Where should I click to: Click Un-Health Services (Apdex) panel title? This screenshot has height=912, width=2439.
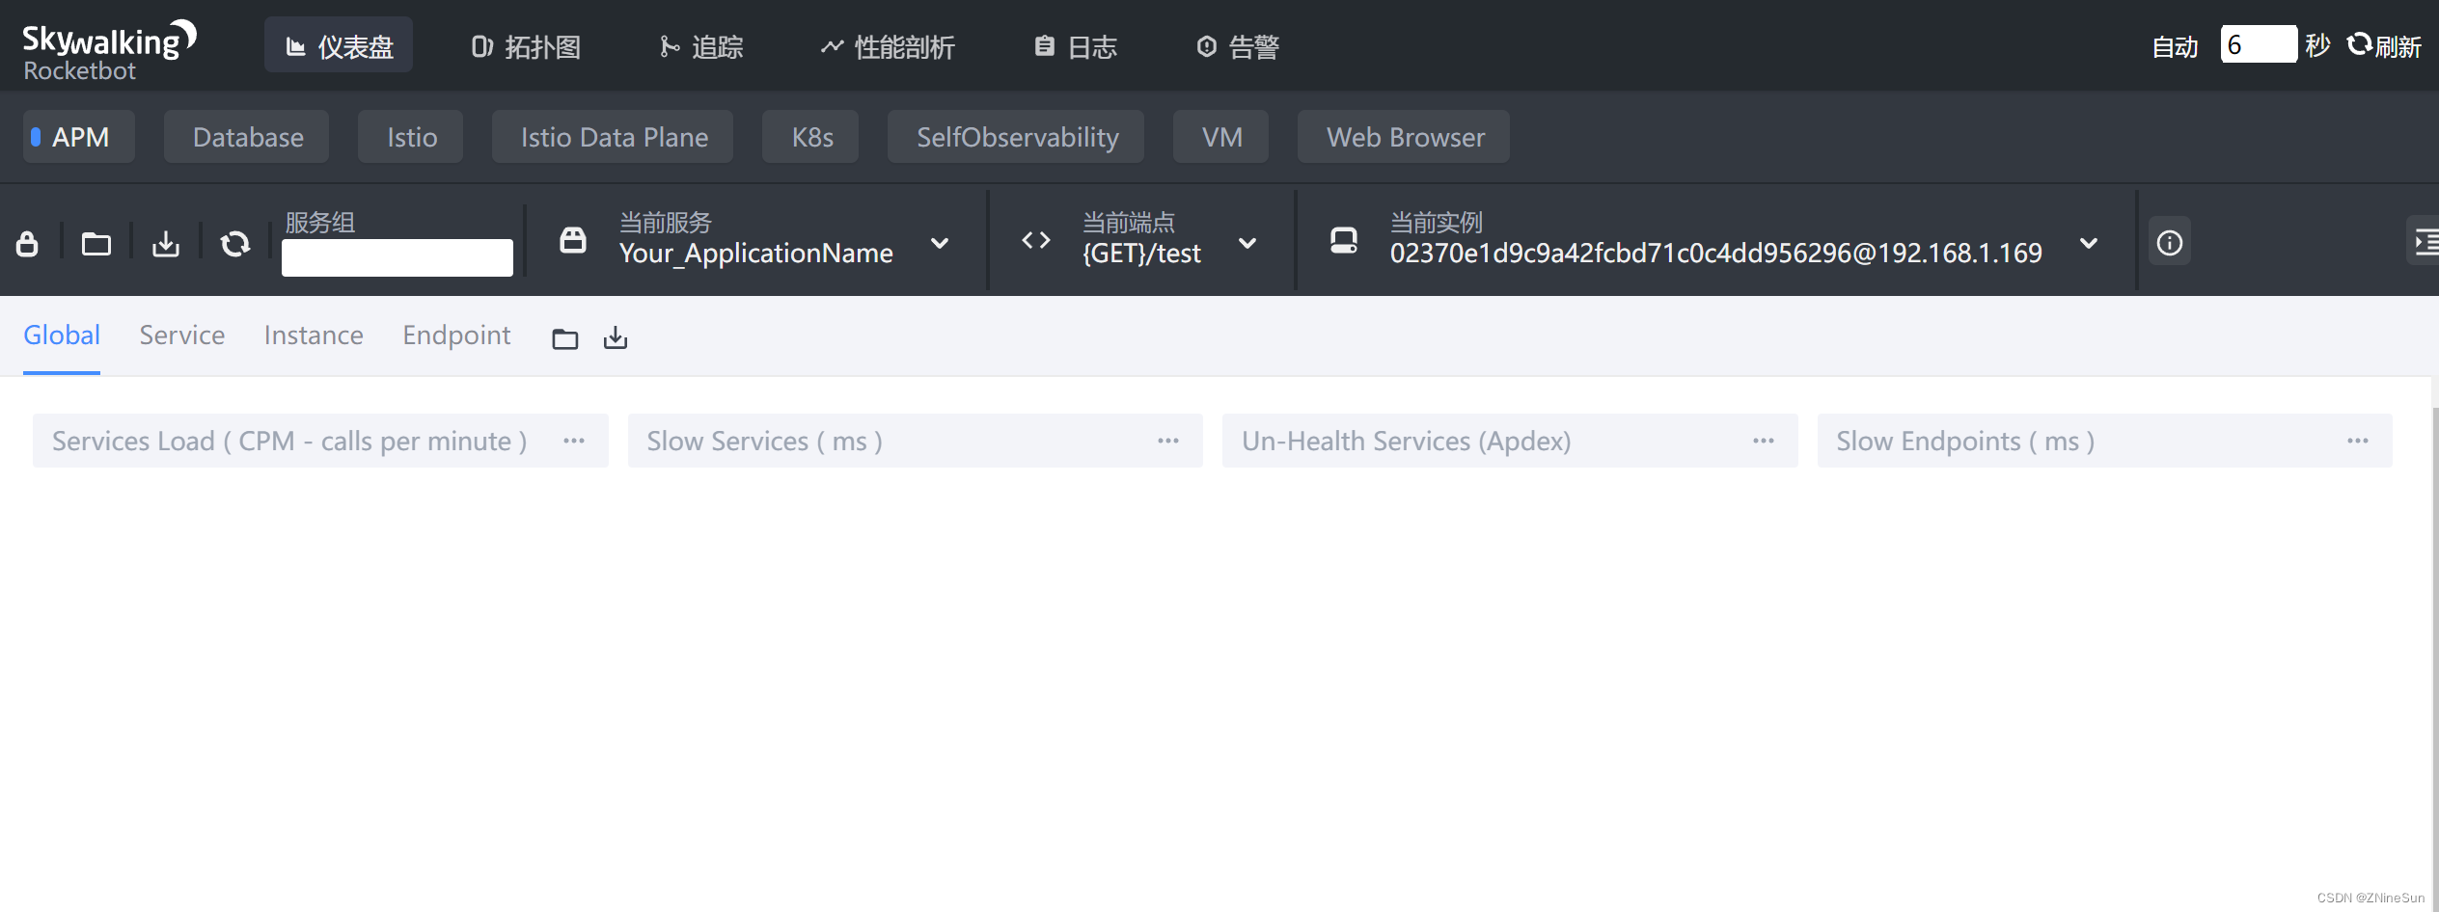click(1407, 441)
